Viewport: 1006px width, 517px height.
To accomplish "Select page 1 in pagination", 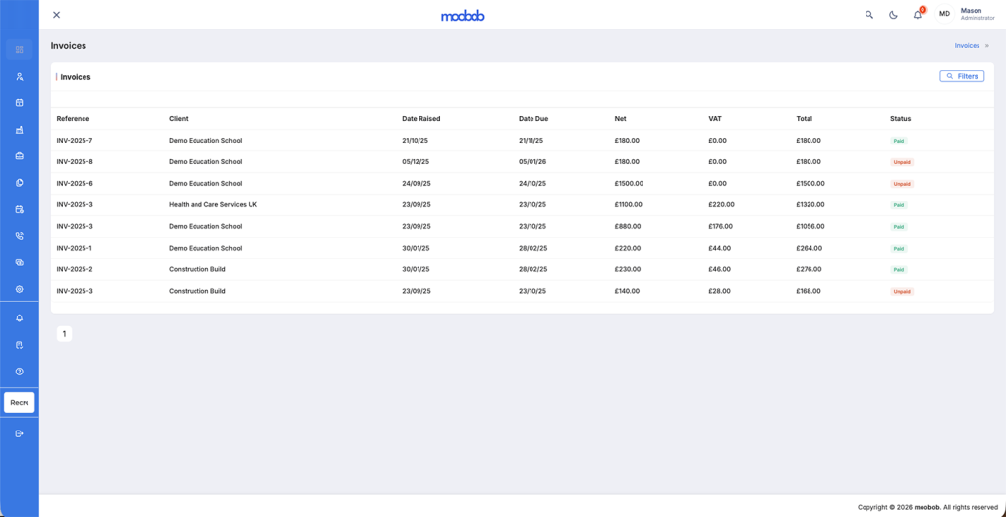I will [x=64, y=334].
